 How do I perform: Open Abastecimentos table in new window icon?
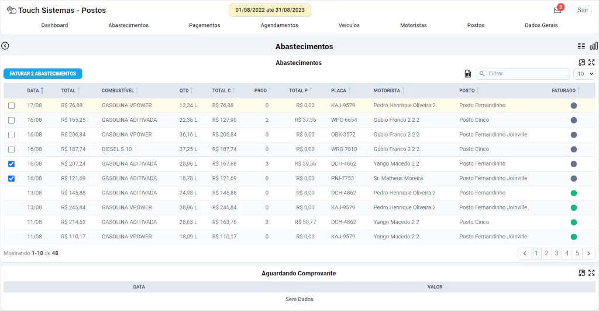pos(582,62)
